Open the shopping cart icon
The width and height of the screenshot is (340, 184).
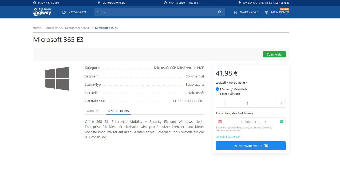coord(235,12)
